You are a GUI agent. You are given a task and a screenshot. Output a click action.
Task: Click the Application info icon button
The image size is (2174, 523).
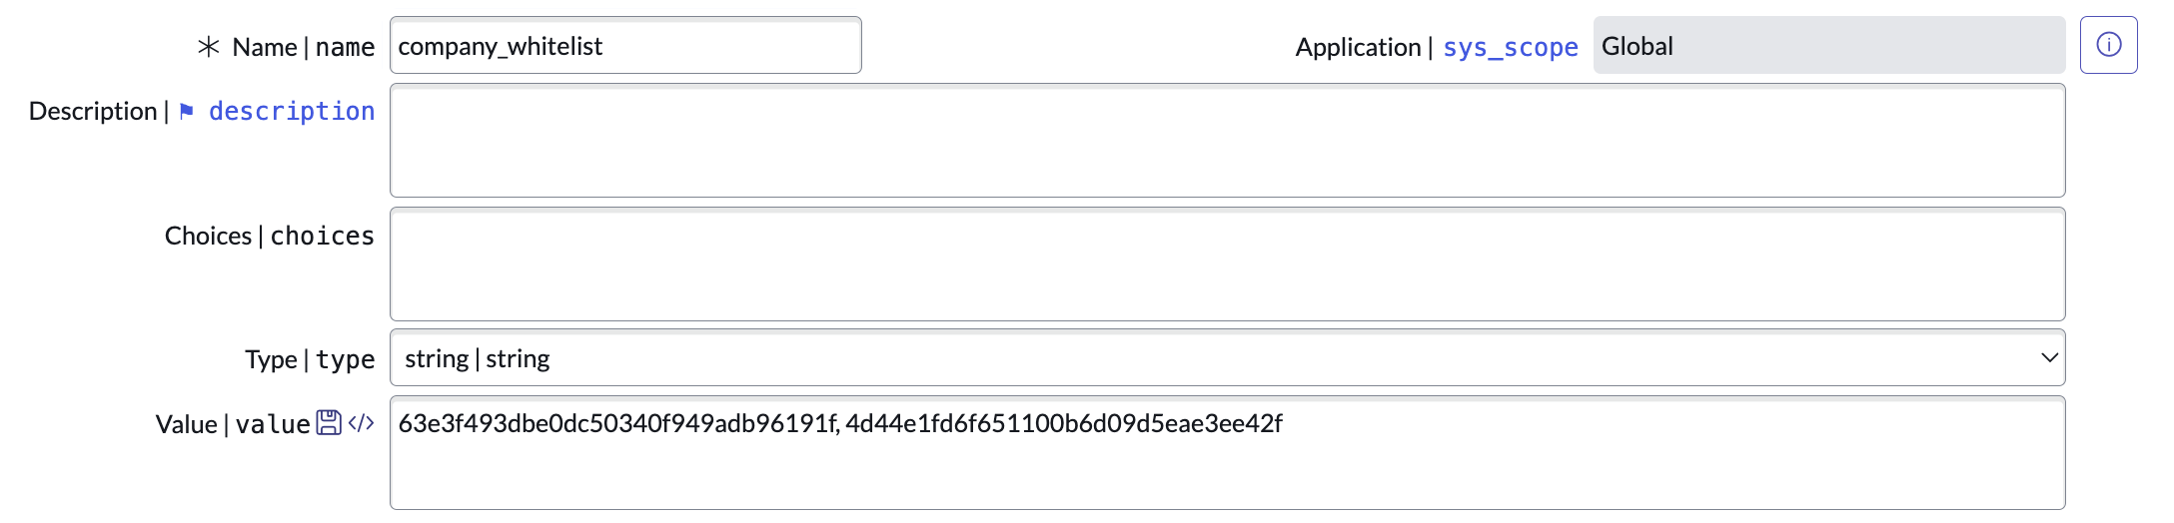click(x=2108, y=45)
